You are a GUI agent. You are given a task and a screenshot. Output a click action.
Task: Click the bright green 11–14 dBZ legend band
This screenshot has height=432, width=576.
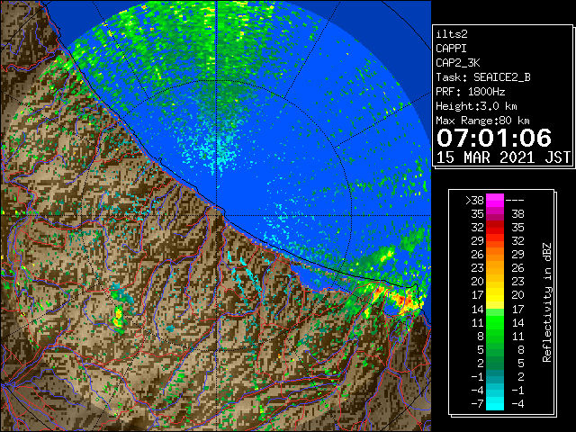(x=495, y=322)
